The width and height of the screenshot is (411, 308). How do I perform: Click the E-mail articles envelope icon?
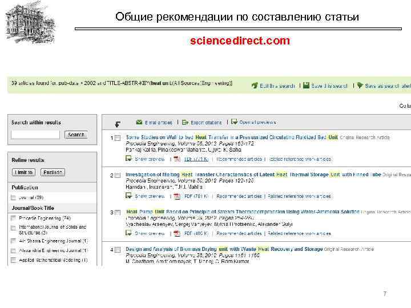click(139, 122)
